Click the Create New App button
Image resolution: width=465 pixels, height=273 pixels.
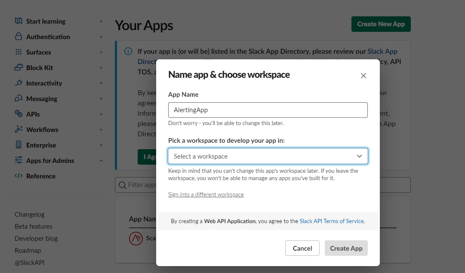pyautogui.click(x=381, y=24)
